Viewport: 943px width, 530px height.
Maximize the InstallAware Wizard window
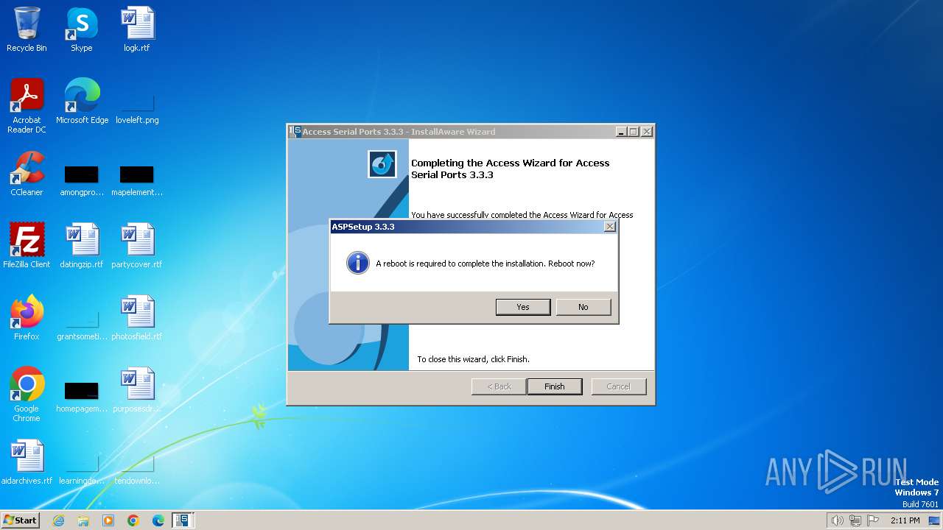click(x=634, y=132)
